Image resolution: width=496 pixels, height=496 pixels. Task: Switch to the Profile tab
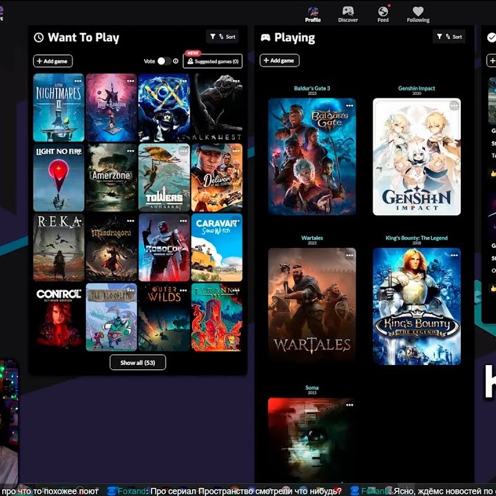tap(313, 14)
